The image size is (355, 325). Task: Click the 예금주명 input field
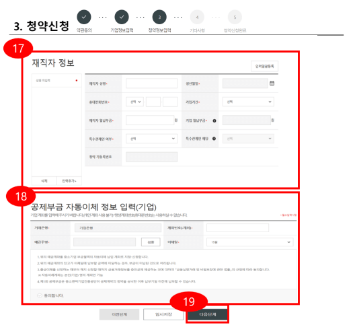click(105, 242)
